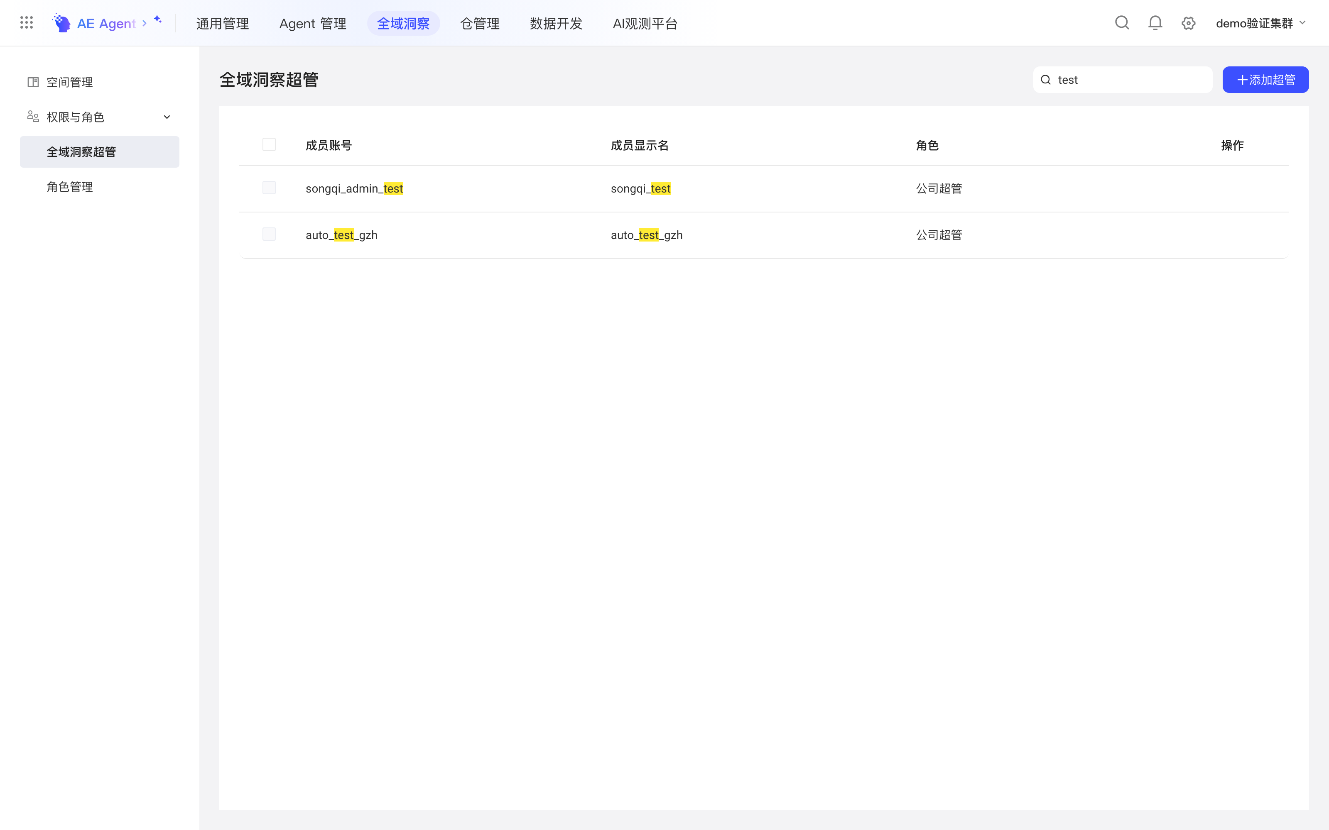Check the songqi_admin_test row checkbox
This screenshot has height=830, width=1329.
(269, 188)
